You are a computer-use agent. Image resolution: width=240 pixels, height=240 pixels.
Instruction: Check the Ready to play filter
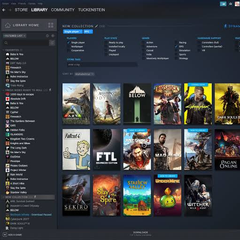pos(106,42)
